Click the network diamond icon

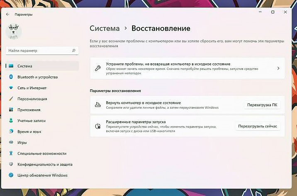(11, 88)
